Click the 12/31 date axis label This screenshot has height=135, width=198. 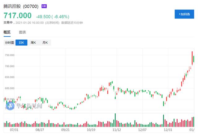click(167, 130)
